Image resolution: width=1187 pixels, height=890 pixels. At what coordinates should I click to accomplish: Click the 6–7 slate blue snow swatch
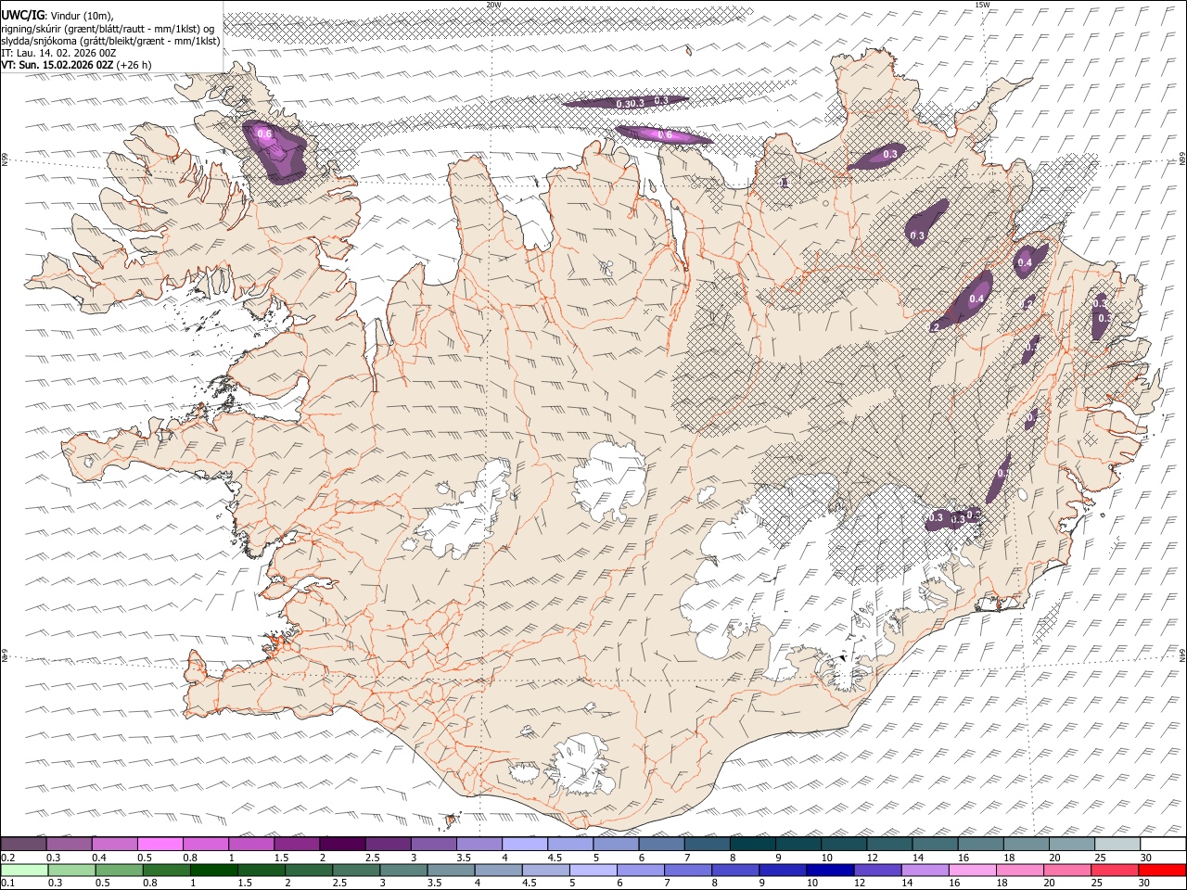click(x=661, y=845)
